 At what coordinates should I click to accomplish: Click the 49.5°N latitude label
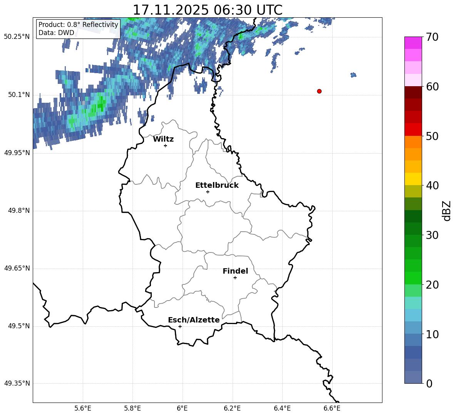coord(19,326)
